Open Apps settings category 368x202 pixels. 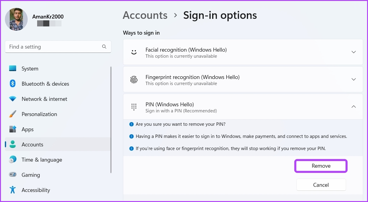(x=58, y=129)
